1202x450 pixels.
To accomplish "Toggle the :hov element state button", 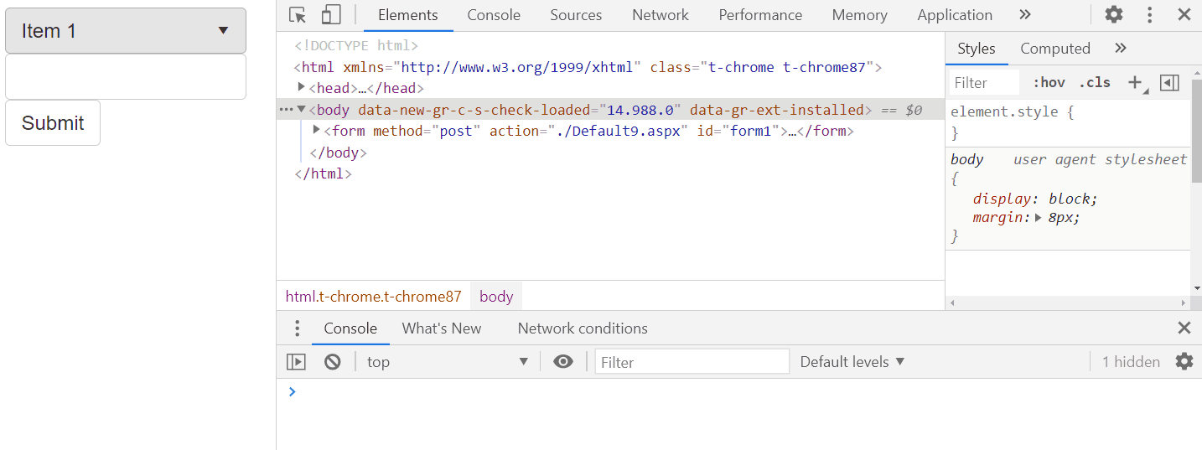I will [1049, 82].
